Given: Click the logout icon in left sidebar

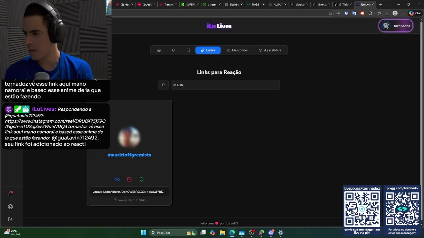Looking at the screenshot, I should (10, 219).
